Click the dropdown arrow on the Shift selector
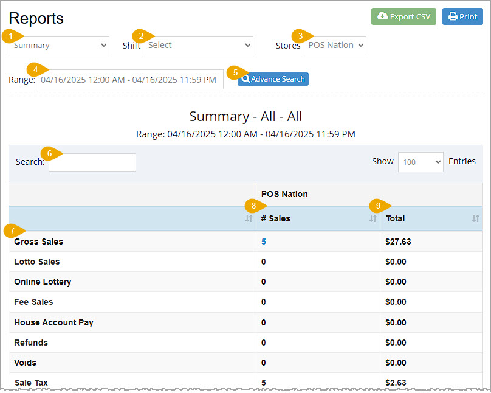This screenshot has width=491, height=393. (249, 44)
